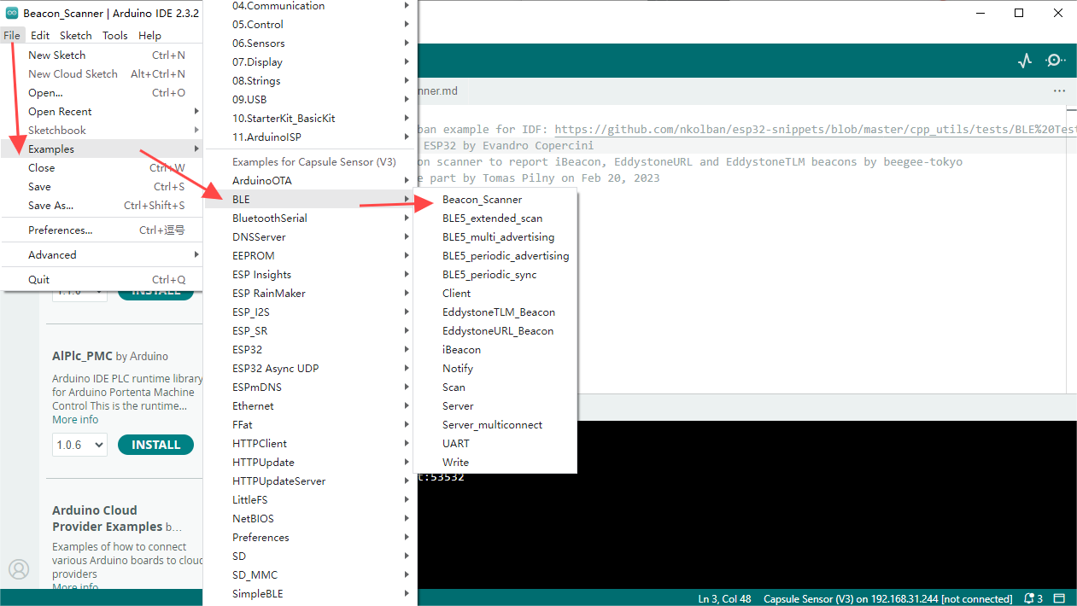Screen dimensions: 1077x606
Task: Choose New Sketch from File menu
Action: 57,55
